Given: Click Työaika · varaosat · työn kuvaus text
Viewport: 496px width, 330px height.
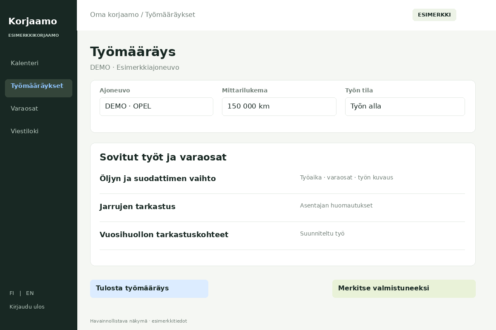Looking at the screenshot, I should click(346, 177).
